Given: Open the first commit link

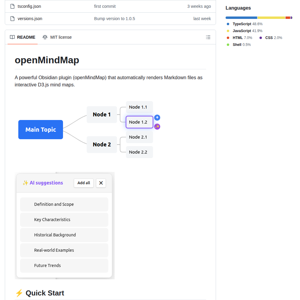Looking at the screenshot, I should [x=105, y=6].
